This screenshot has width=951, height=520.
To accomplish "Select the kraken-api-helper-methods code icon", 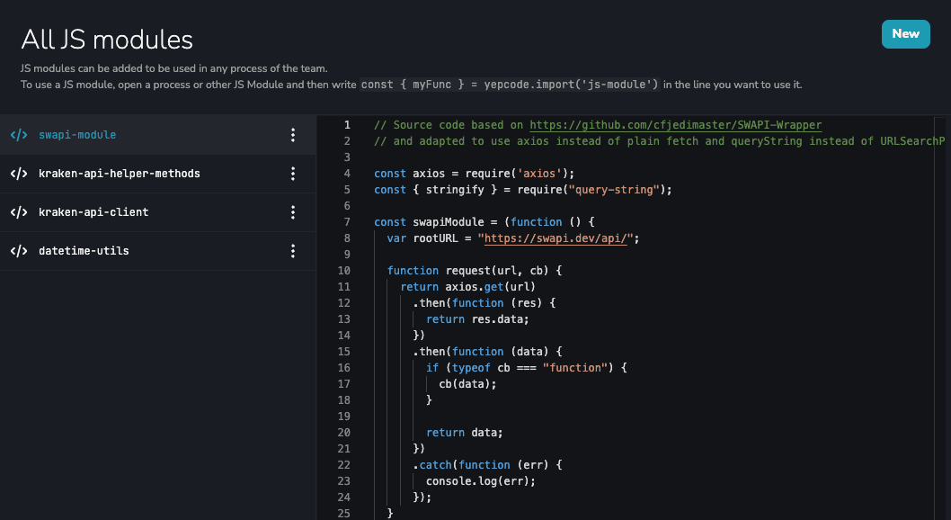I will [19, 174].
